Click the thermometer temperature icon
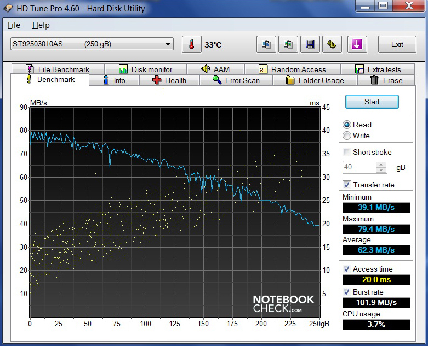Image resolution: width=428 pixels, height=346 pixels. tap(192, 44)
